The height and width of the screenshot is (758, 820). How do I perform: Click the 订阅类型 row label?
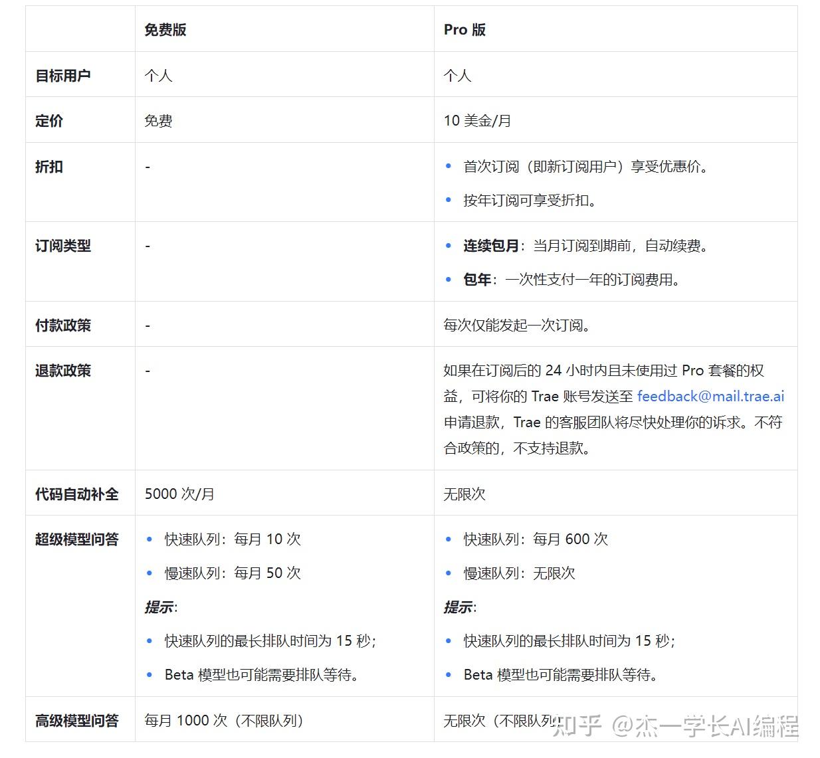pyautogui.click(x=62, y=245)
